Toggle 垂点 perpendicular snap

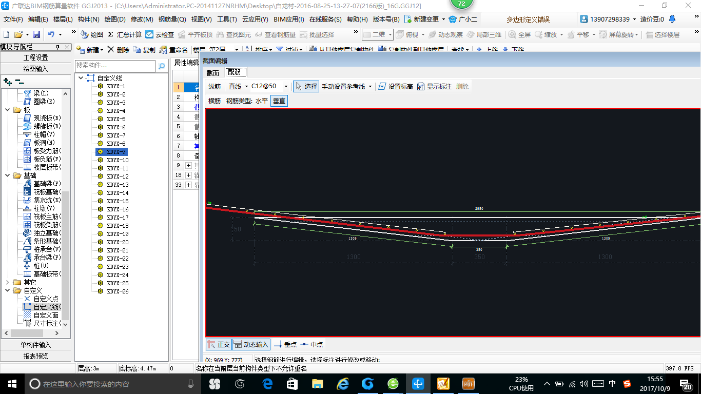[x=285, y=344]
